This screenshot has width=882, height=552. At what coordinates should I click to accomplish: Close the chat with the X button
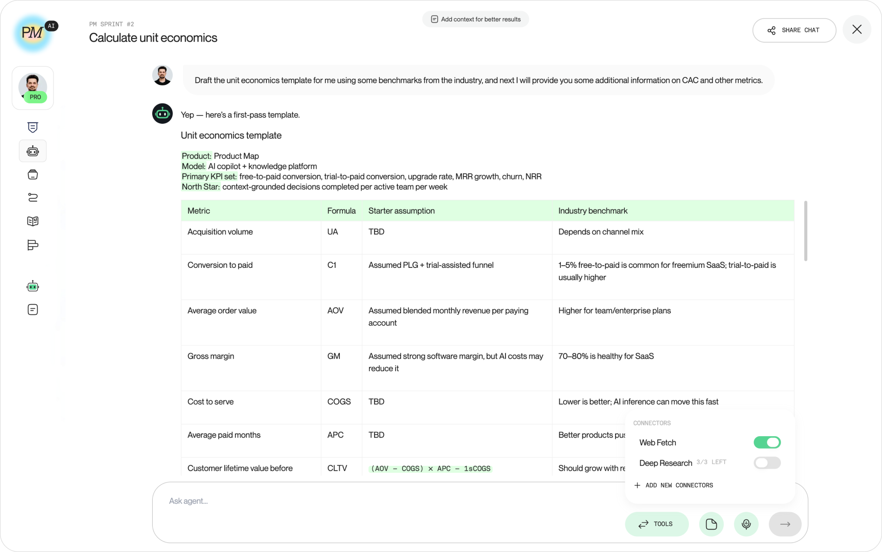tap(857, 30)
